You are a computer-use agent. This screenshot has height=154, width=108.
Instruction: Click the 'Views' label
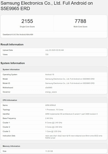pyautogui.click(x=5, y=54)
